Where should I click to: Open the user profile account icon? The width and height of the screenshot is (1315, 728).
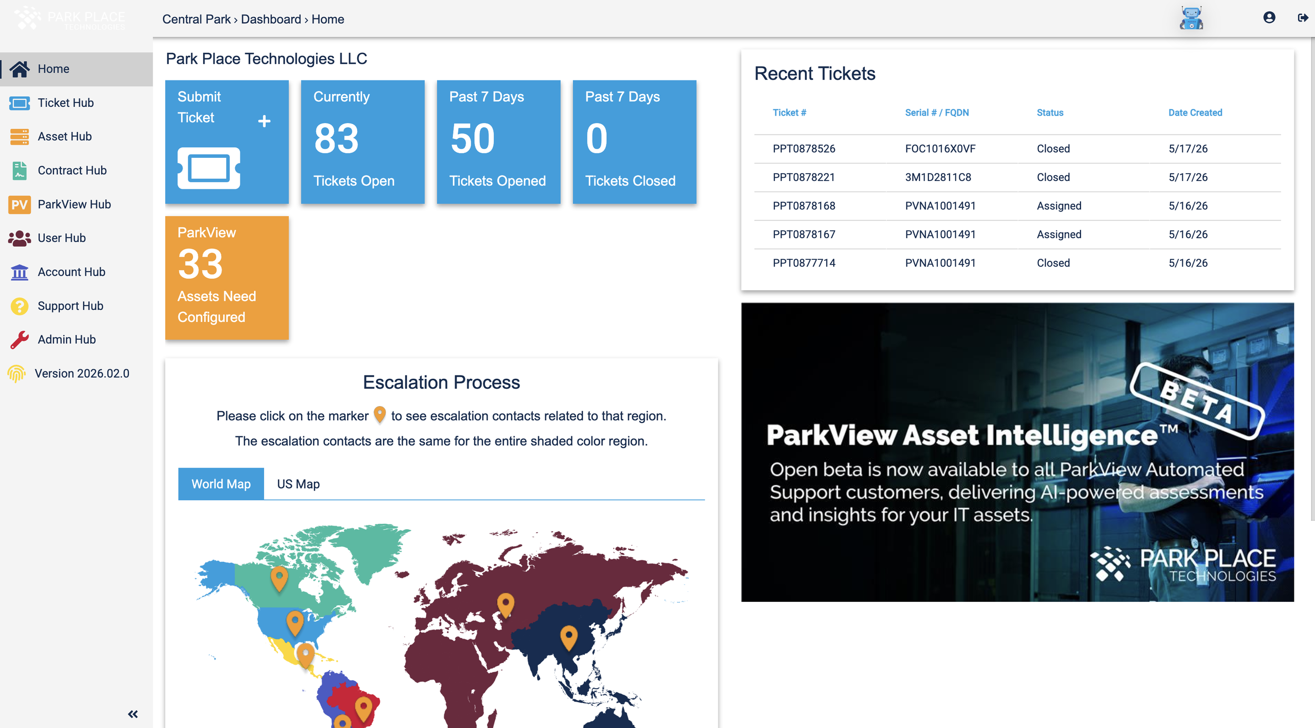1269,18
